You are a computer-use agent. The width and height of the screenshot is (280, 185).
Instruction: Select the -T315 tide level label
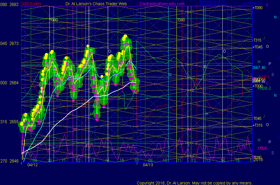257,40
